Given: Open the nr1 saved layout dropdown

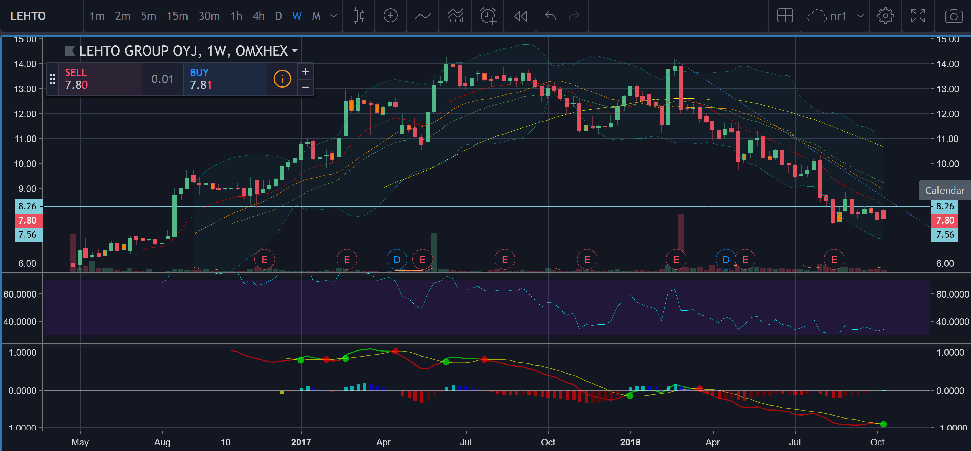Looking at the screenshot, I should coord(860,16).
